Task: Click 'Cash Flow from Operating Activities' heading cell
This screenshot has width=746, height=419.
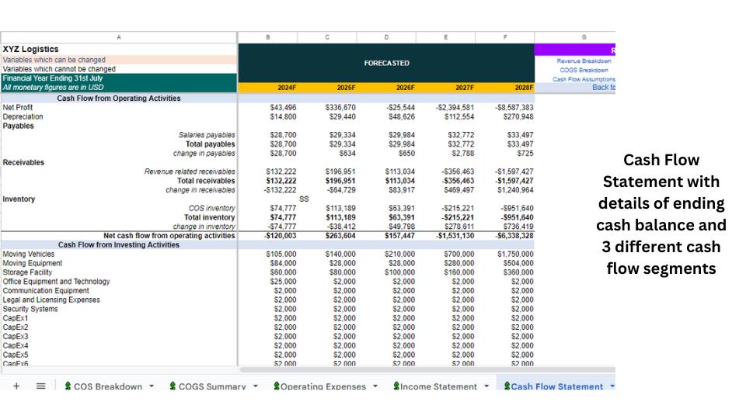Action: (x=119, y=99)
